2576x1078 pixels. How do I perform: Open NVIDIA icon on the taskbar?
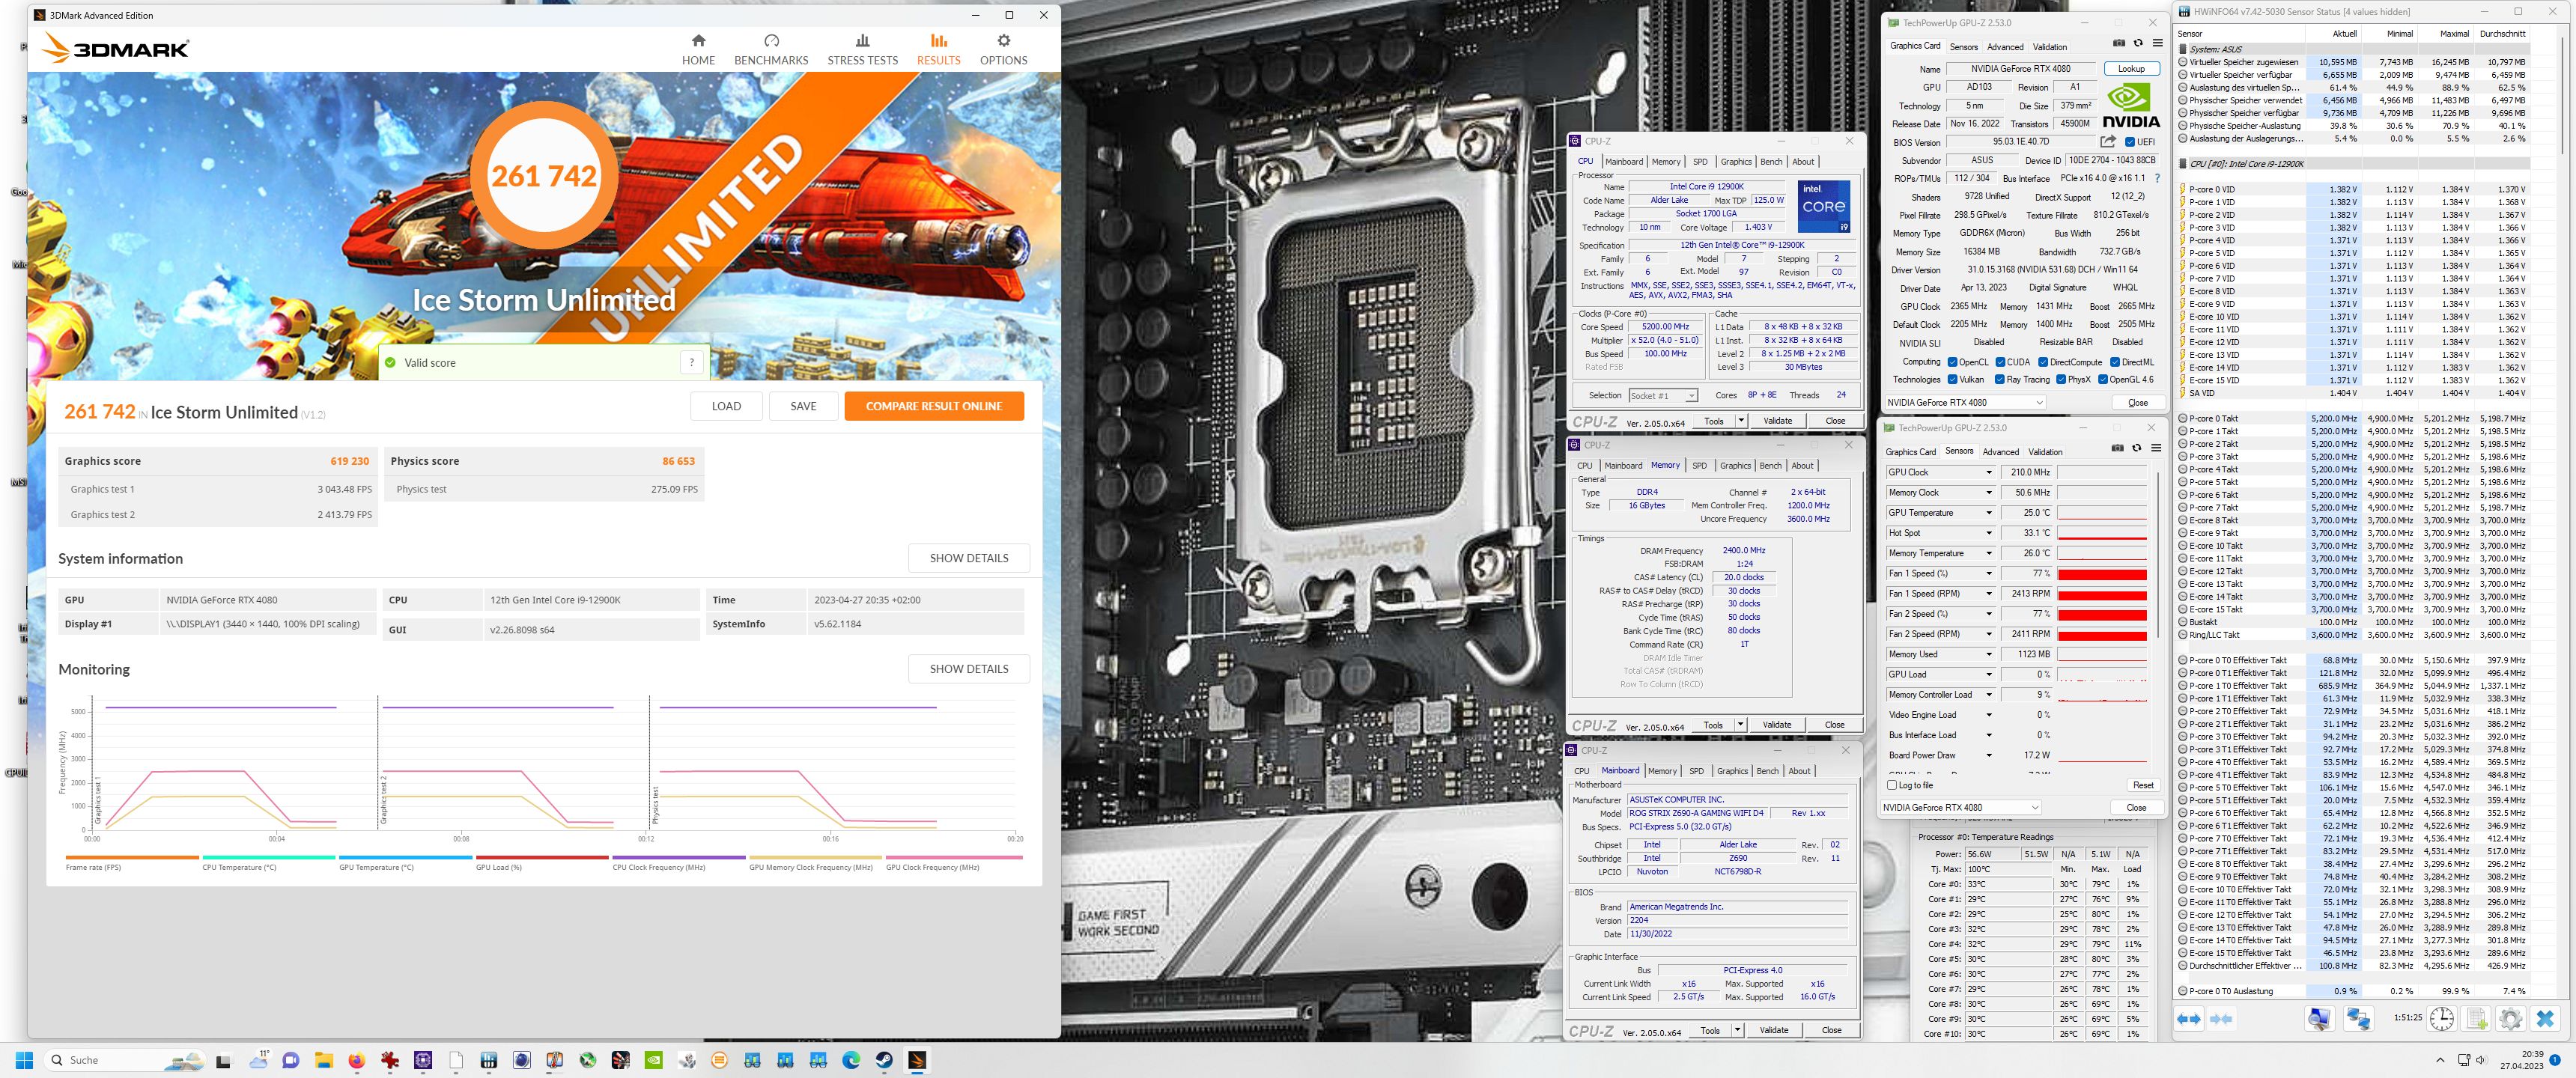click(653, 1060)
